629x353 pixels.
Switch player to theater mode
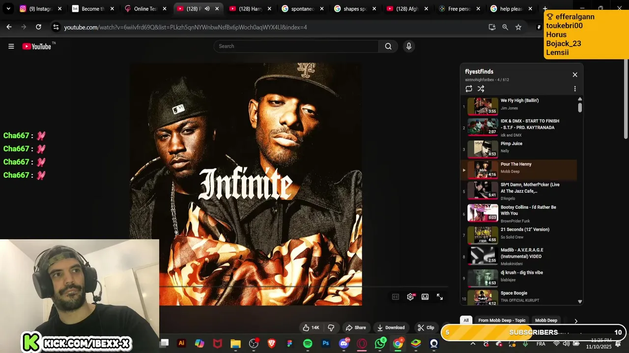pos(425,297)
